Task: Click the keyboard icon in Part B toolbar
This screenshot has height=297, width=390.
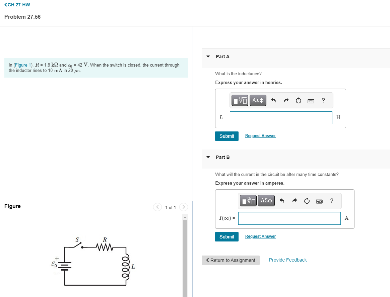Action: [319, 201]
